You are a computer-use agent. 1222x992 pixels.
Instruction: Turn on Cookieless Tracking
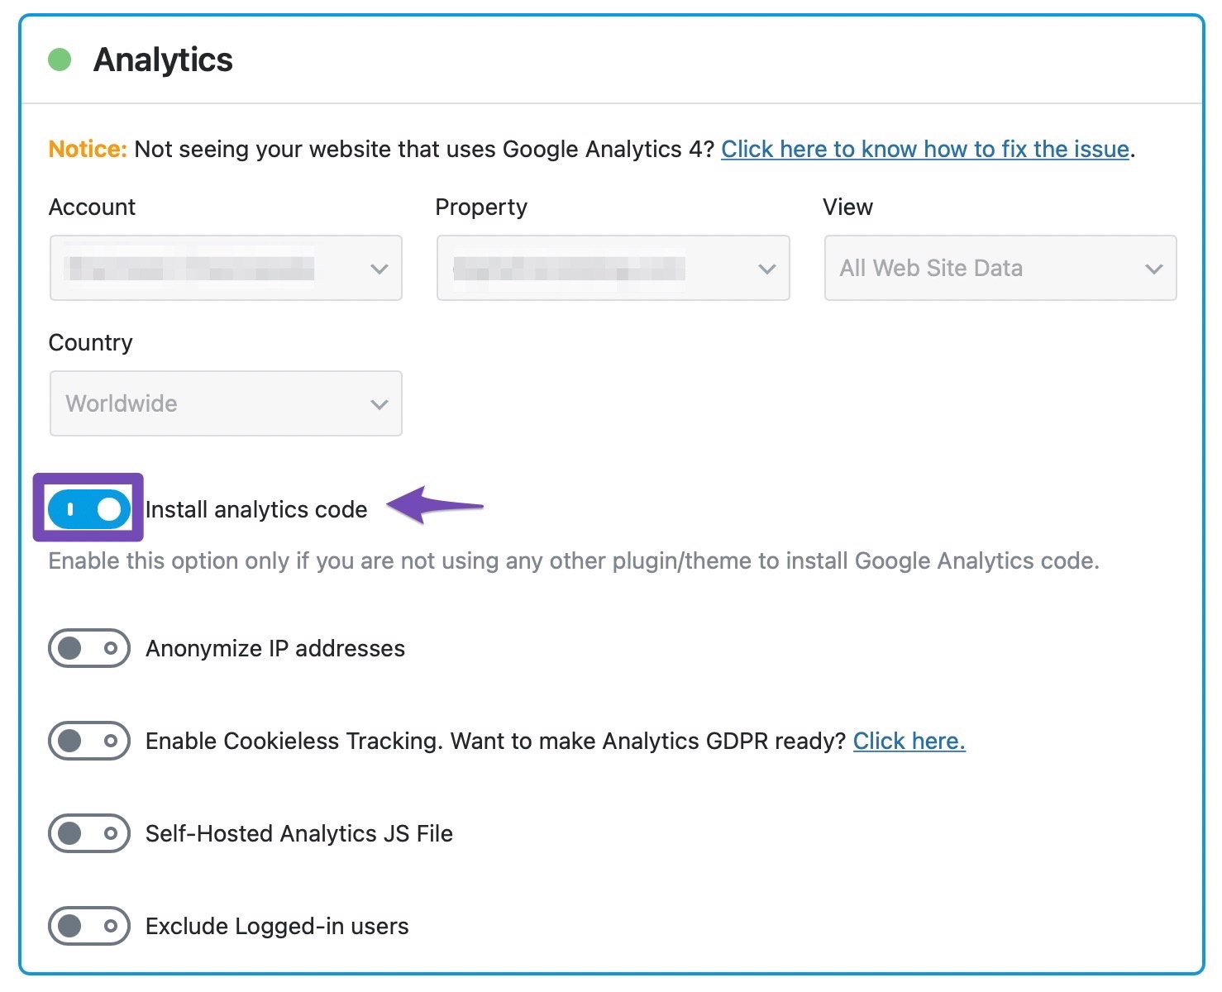[x=88, y=741]
